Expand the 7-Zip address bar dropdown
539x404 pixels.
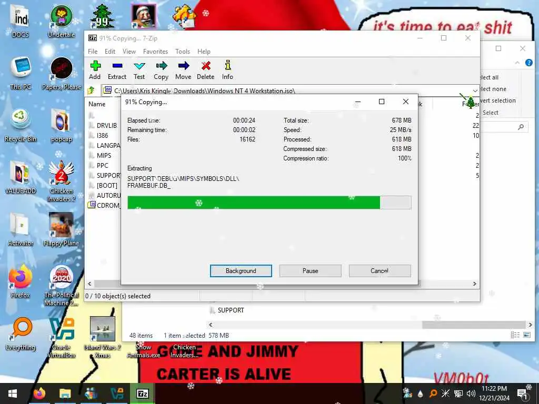tap(475, 90)
